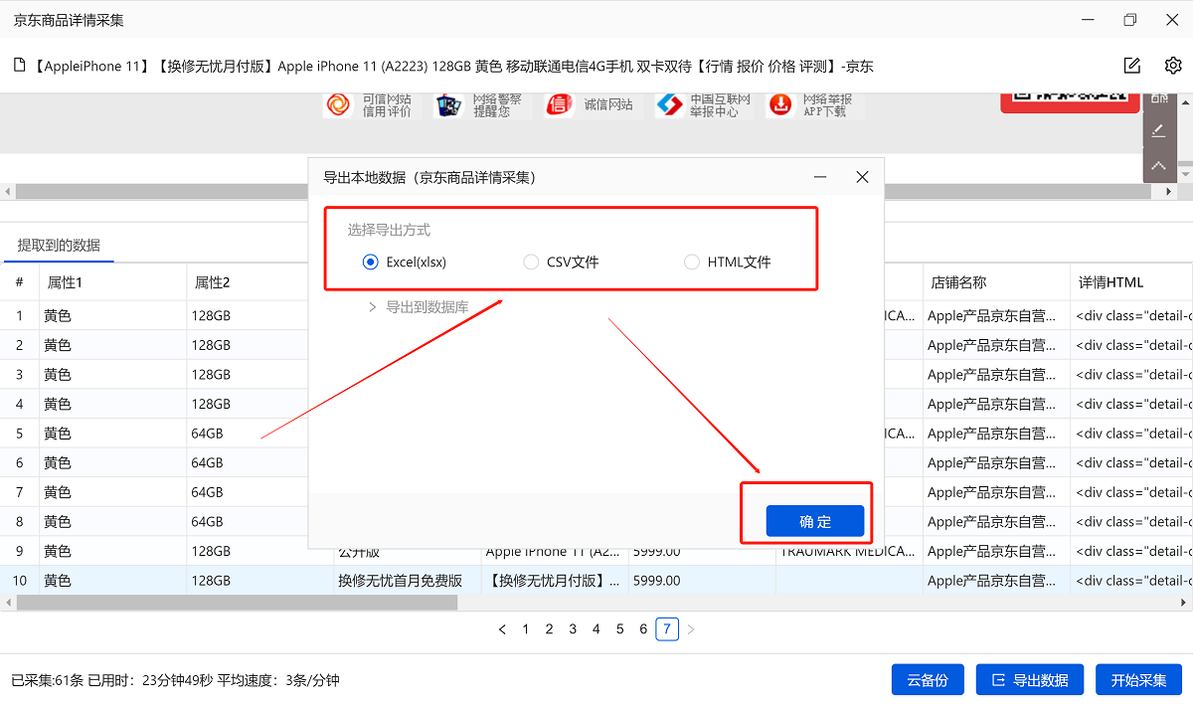Click the 已采集:61条 status text

[x=48, y=680]
